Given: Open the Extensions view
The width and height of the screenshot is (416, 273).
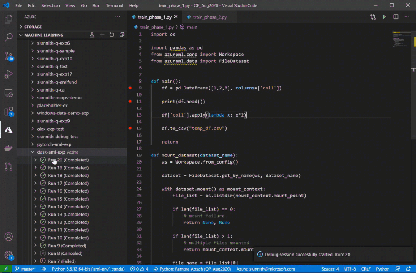Looking at the screenshot, I should pyautogui.click(x=8, y=112).
